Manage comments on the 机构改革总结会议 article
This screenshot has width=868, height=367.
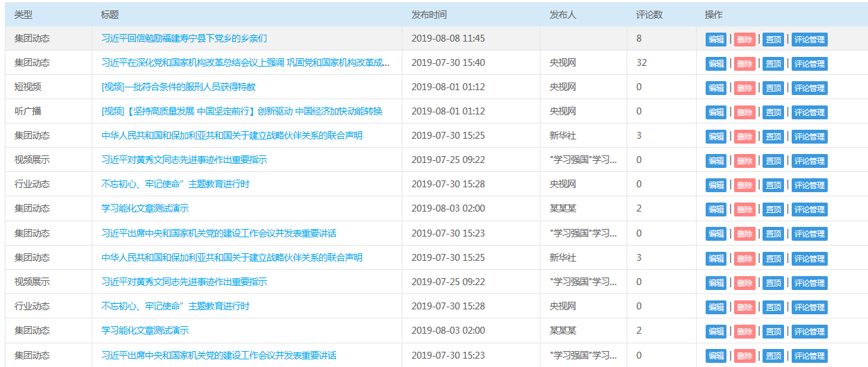pyautogui.click(x=809, y=64)
